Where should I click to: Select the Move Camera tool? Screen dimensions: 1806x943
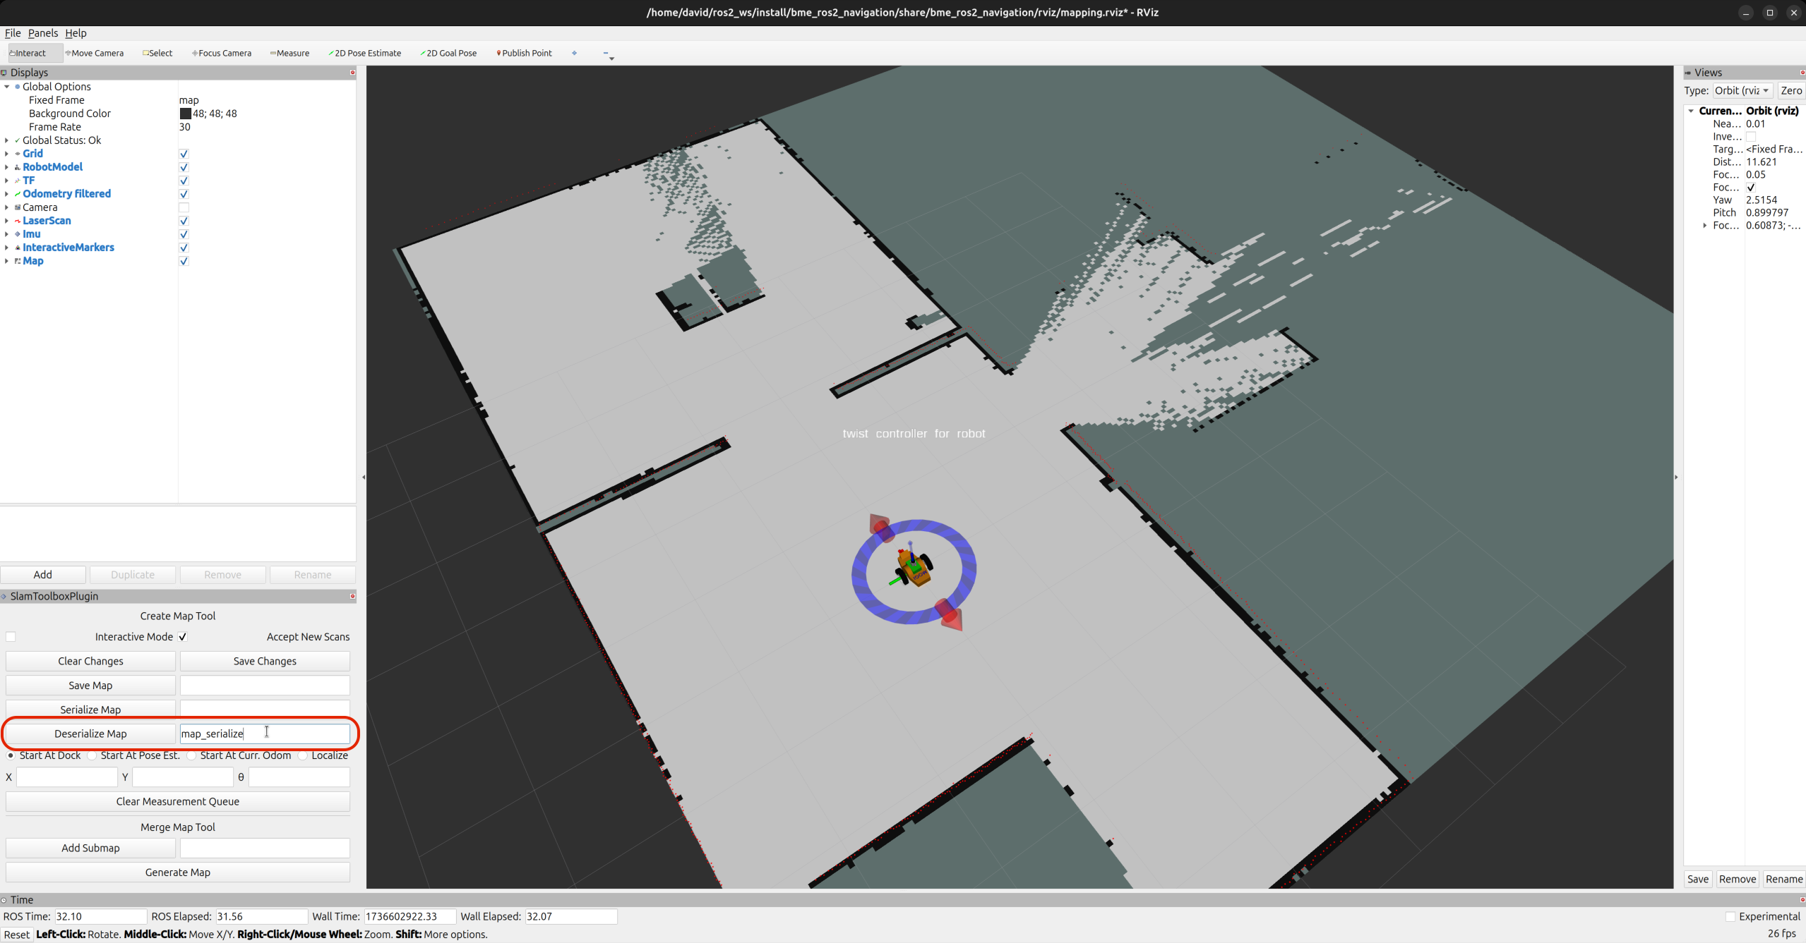coord(95,53)
